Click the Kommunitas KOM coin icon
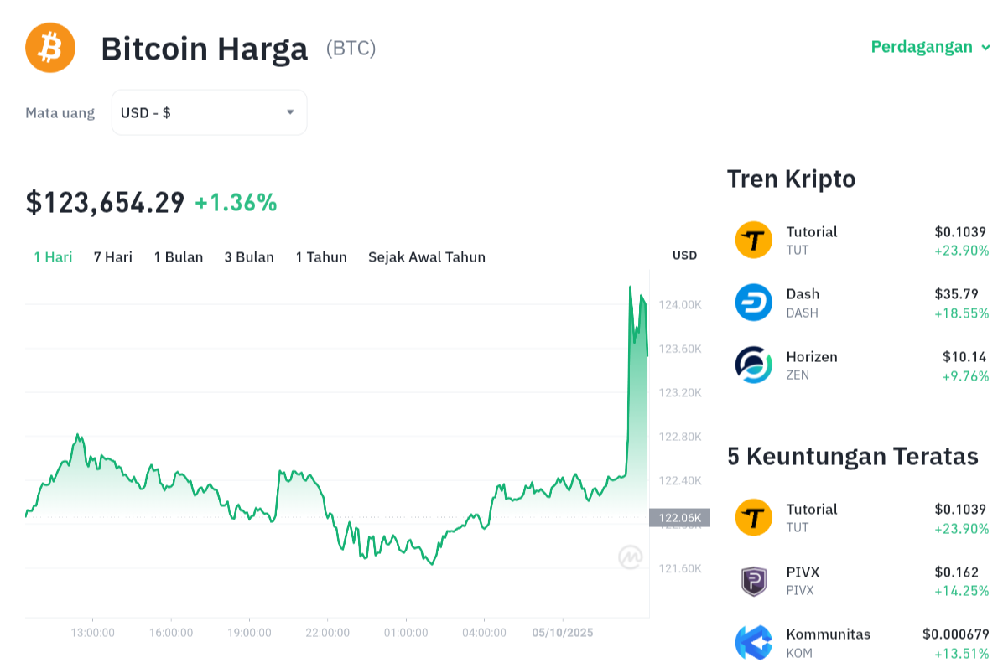 tap(753, 642)
